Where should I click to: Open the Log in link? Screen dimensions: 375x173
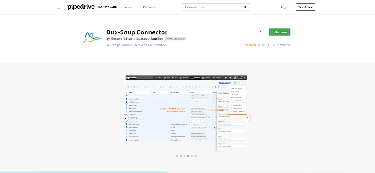(285, 7)
